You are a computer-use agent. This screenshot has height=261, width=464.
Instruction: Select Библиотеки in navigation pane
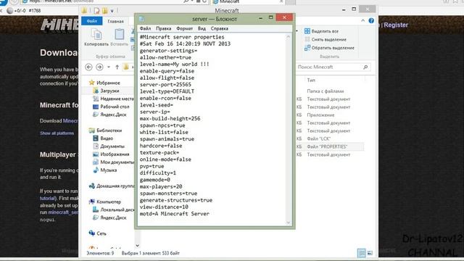click(x=105, y=130)
